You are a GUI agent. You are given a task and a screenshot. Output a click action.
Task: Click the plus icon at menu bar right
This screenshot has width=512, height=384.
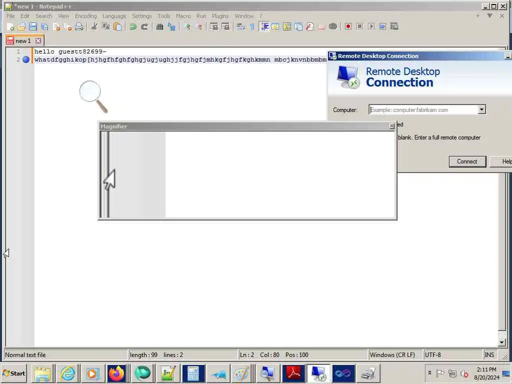477,15
